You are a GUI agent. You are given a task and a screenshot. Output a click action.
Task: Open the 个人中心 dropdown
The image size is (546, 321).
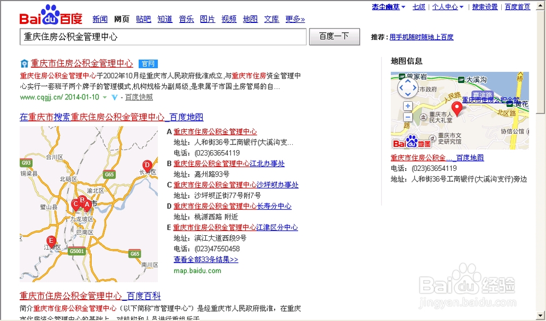[x=448, y=7]
